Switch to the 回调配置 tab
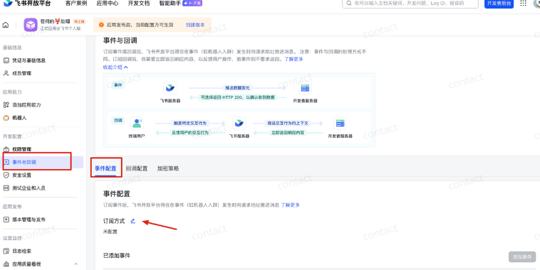Image resolution: width=540 pixels, height=270 pixels. click(137, 168)
